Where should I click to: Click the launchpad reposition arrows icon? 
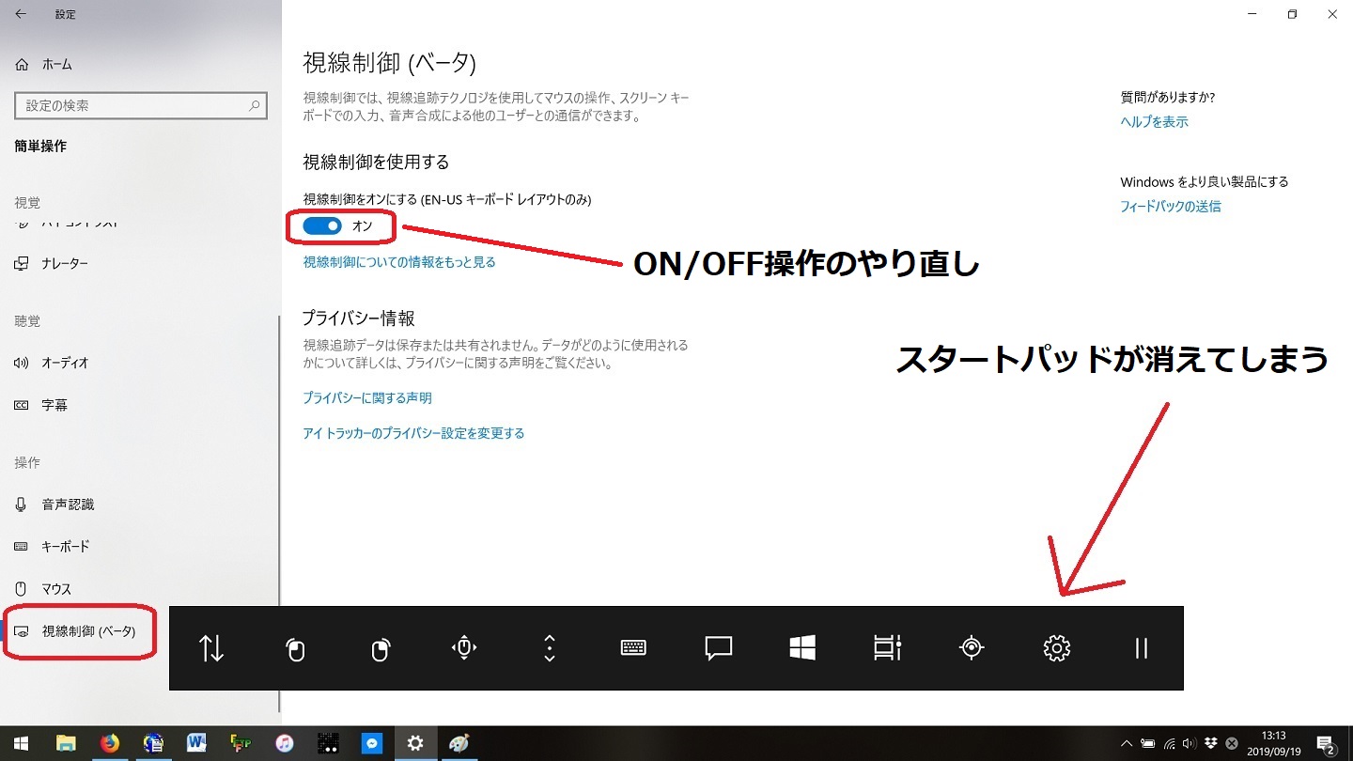[x=211, y=648]
